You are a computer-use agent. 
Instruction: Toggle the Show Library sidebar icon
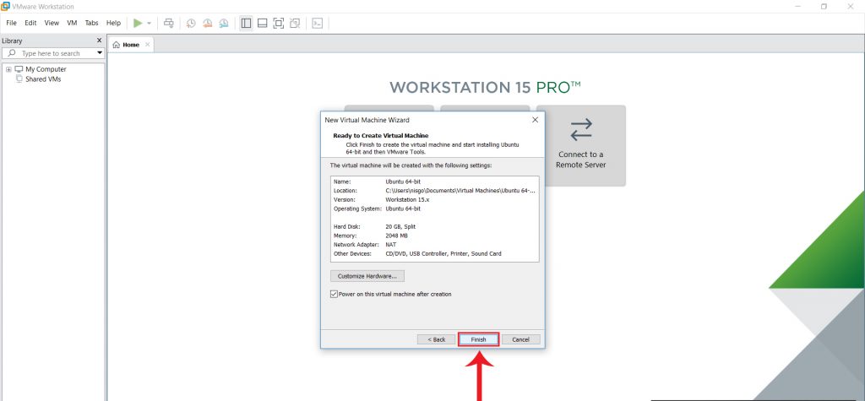246,23
